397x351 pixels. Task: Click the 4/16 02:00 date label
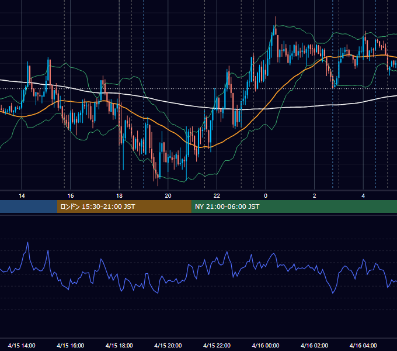(314, 345)
